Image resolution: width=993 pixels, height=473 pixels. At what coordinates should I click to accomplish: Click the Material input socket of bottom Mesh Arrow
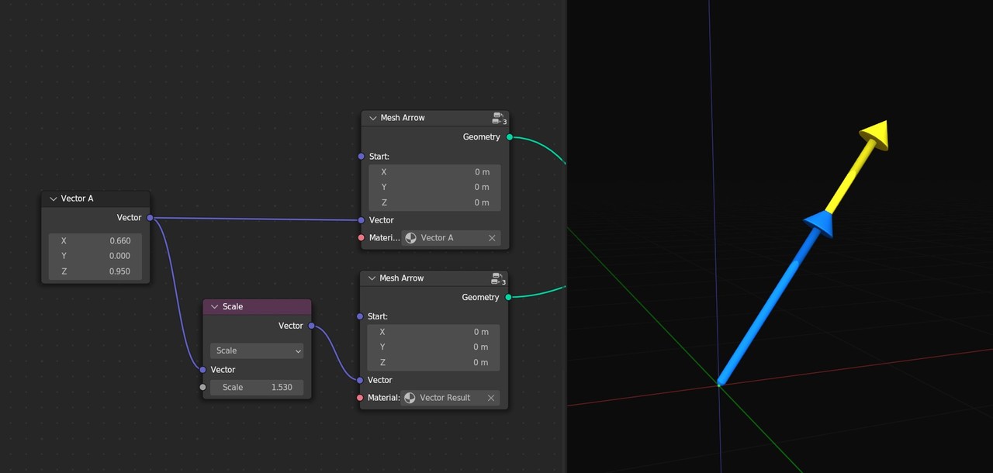pyautogui.click(x=360, y=398)
